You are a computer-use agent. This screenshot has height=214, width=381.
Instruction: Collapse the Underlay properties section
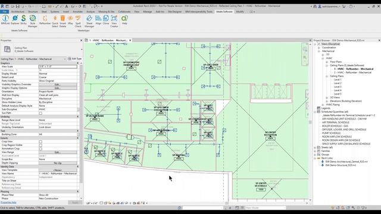pyautogui.click(x=78, y=117)
